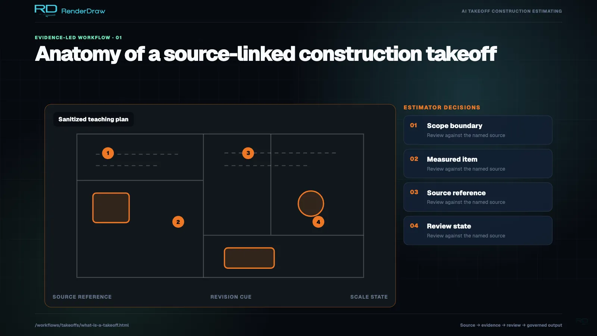Click AI TAKEOFF CONSTRUCTION ESTIMATING header text
597x336 pixels.
[512, 11]
